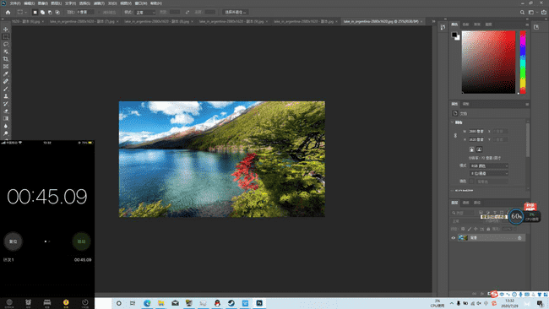
Task: Open the Type menu
Action: pos(70,3)
